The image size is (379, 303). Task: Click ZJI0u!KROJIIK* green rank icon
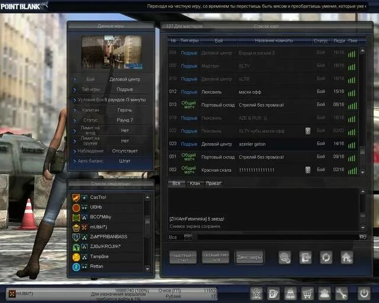tap(76, 247)
